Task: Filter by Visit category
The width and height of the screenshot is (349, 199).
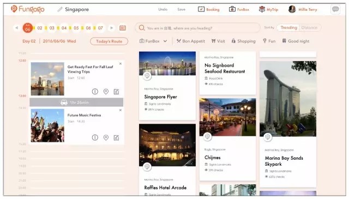Action: point(218,41)
